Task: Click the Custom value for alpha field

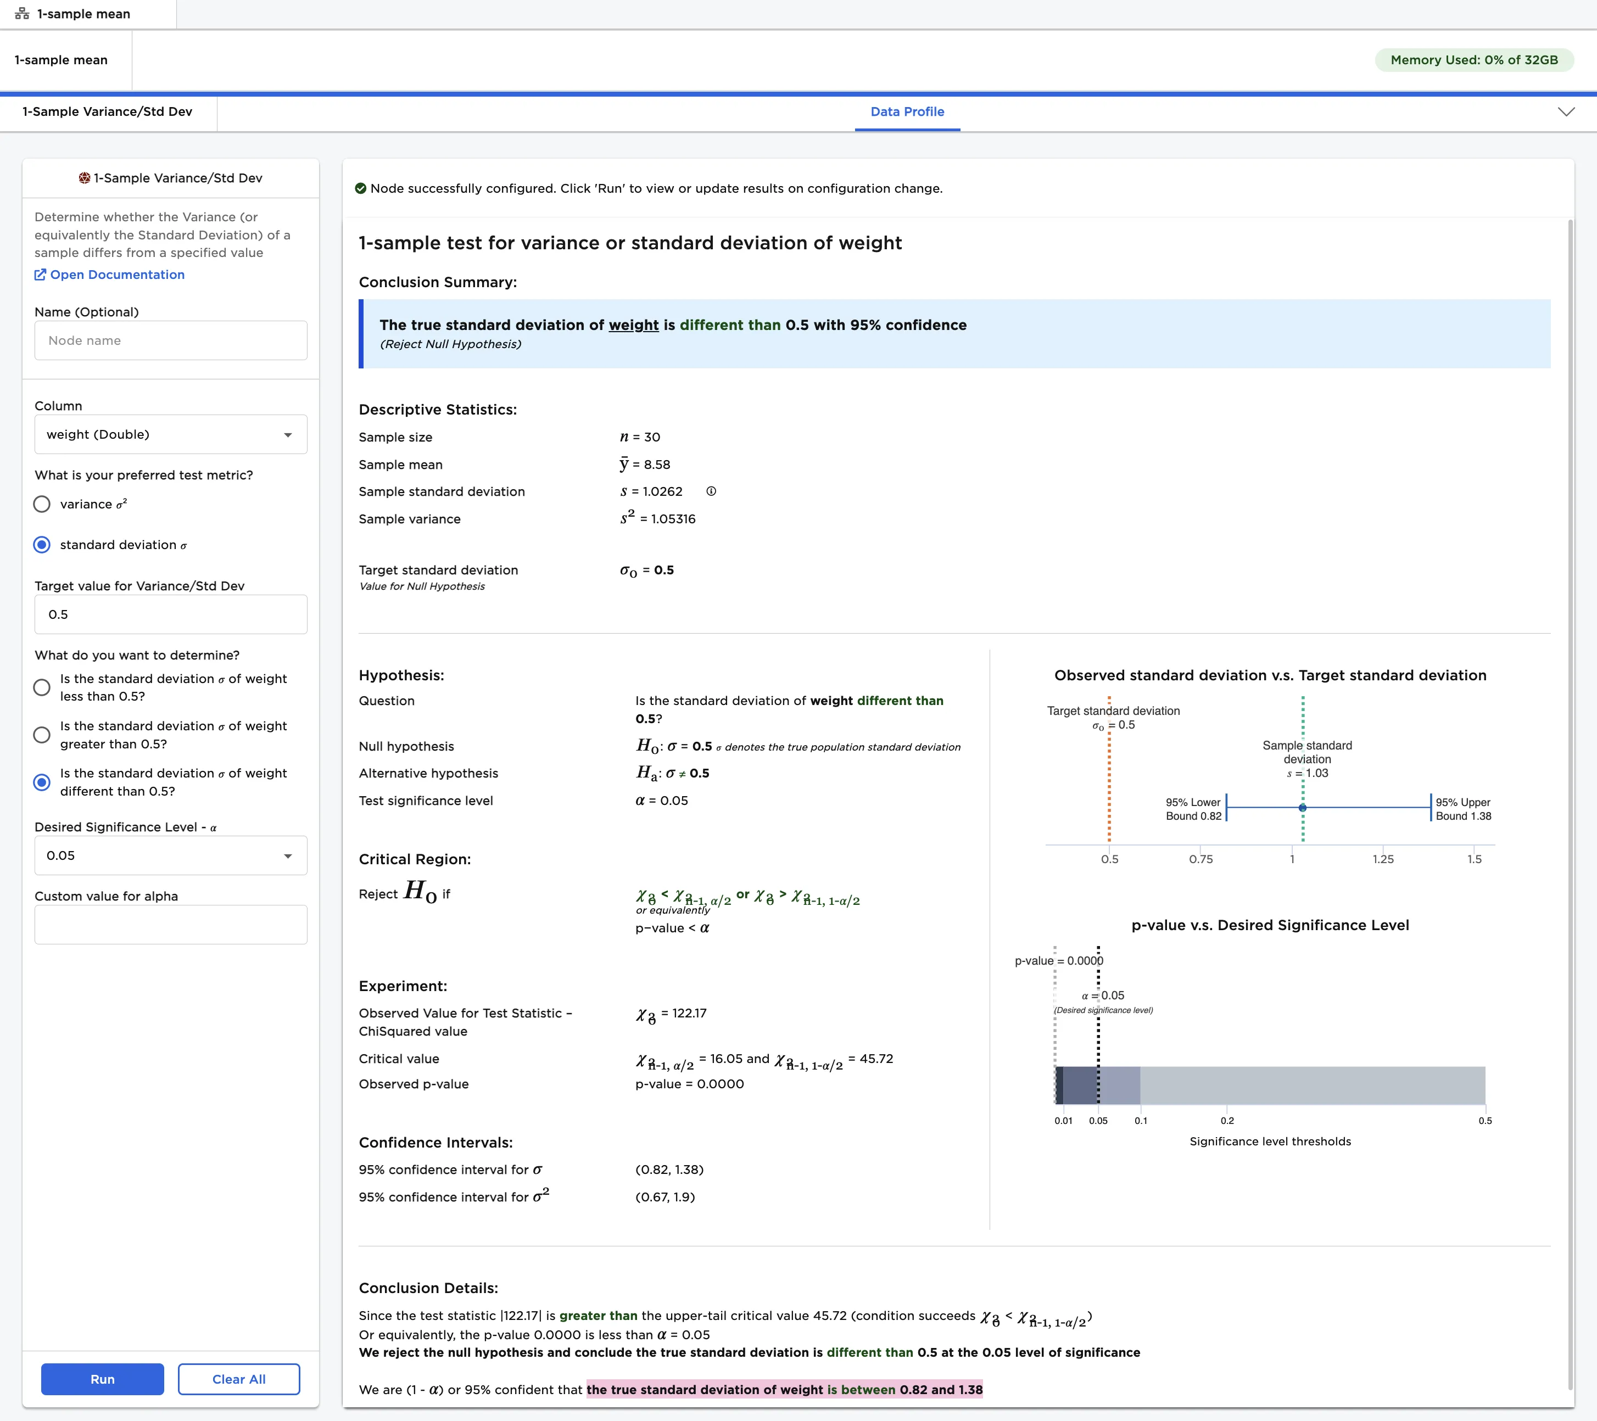Action: click(x=170, y=924)
